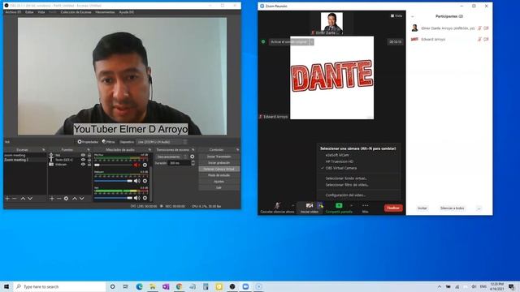Click Iniciar Transmisión button

coord(219,157)
